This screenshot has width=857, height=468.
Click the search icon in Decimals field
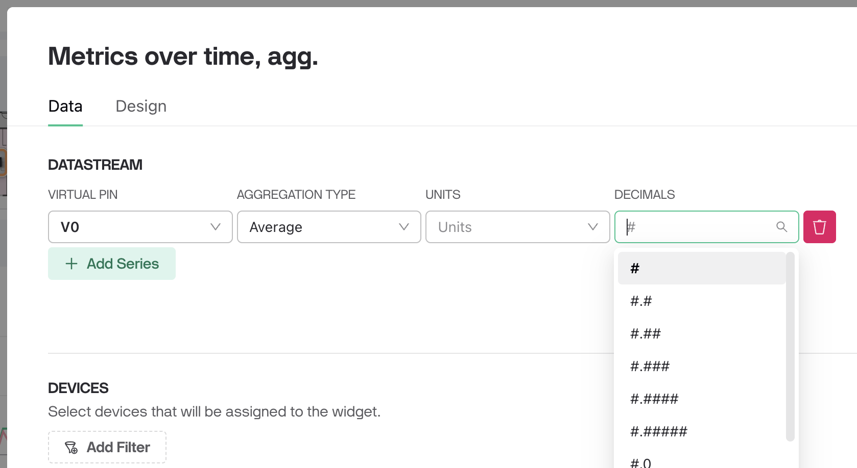[x=781, y=227]
